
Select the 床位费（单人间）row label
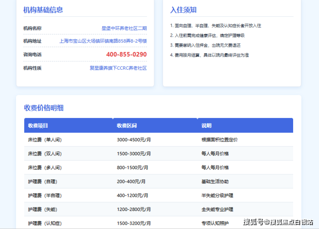(45, 140)
